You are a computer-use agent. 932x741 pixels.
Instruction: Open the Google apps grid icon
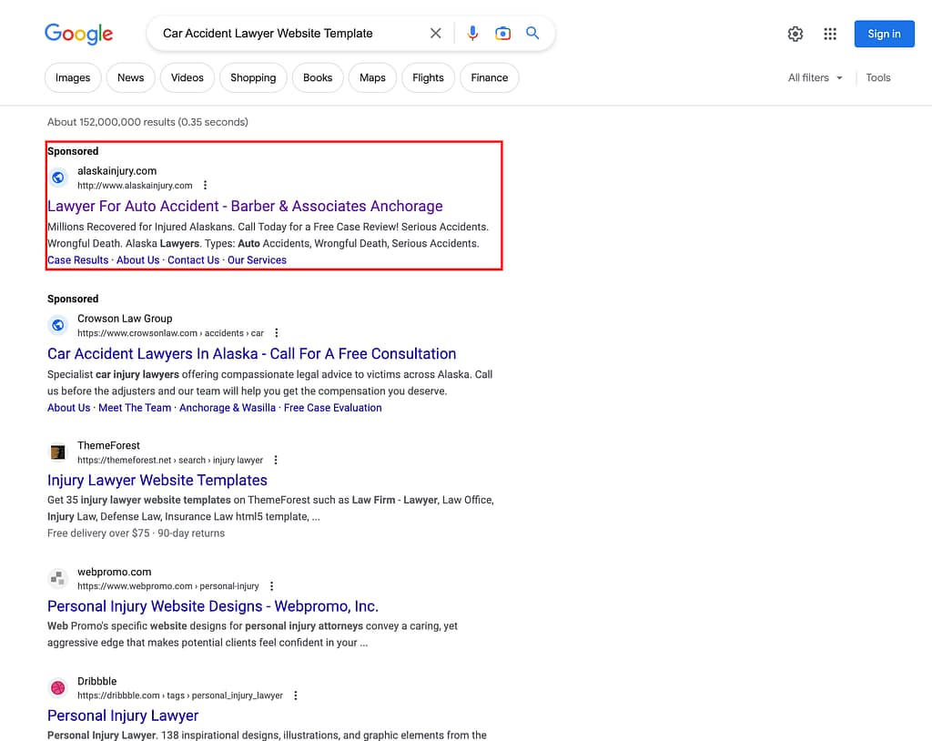coord(830,34)
